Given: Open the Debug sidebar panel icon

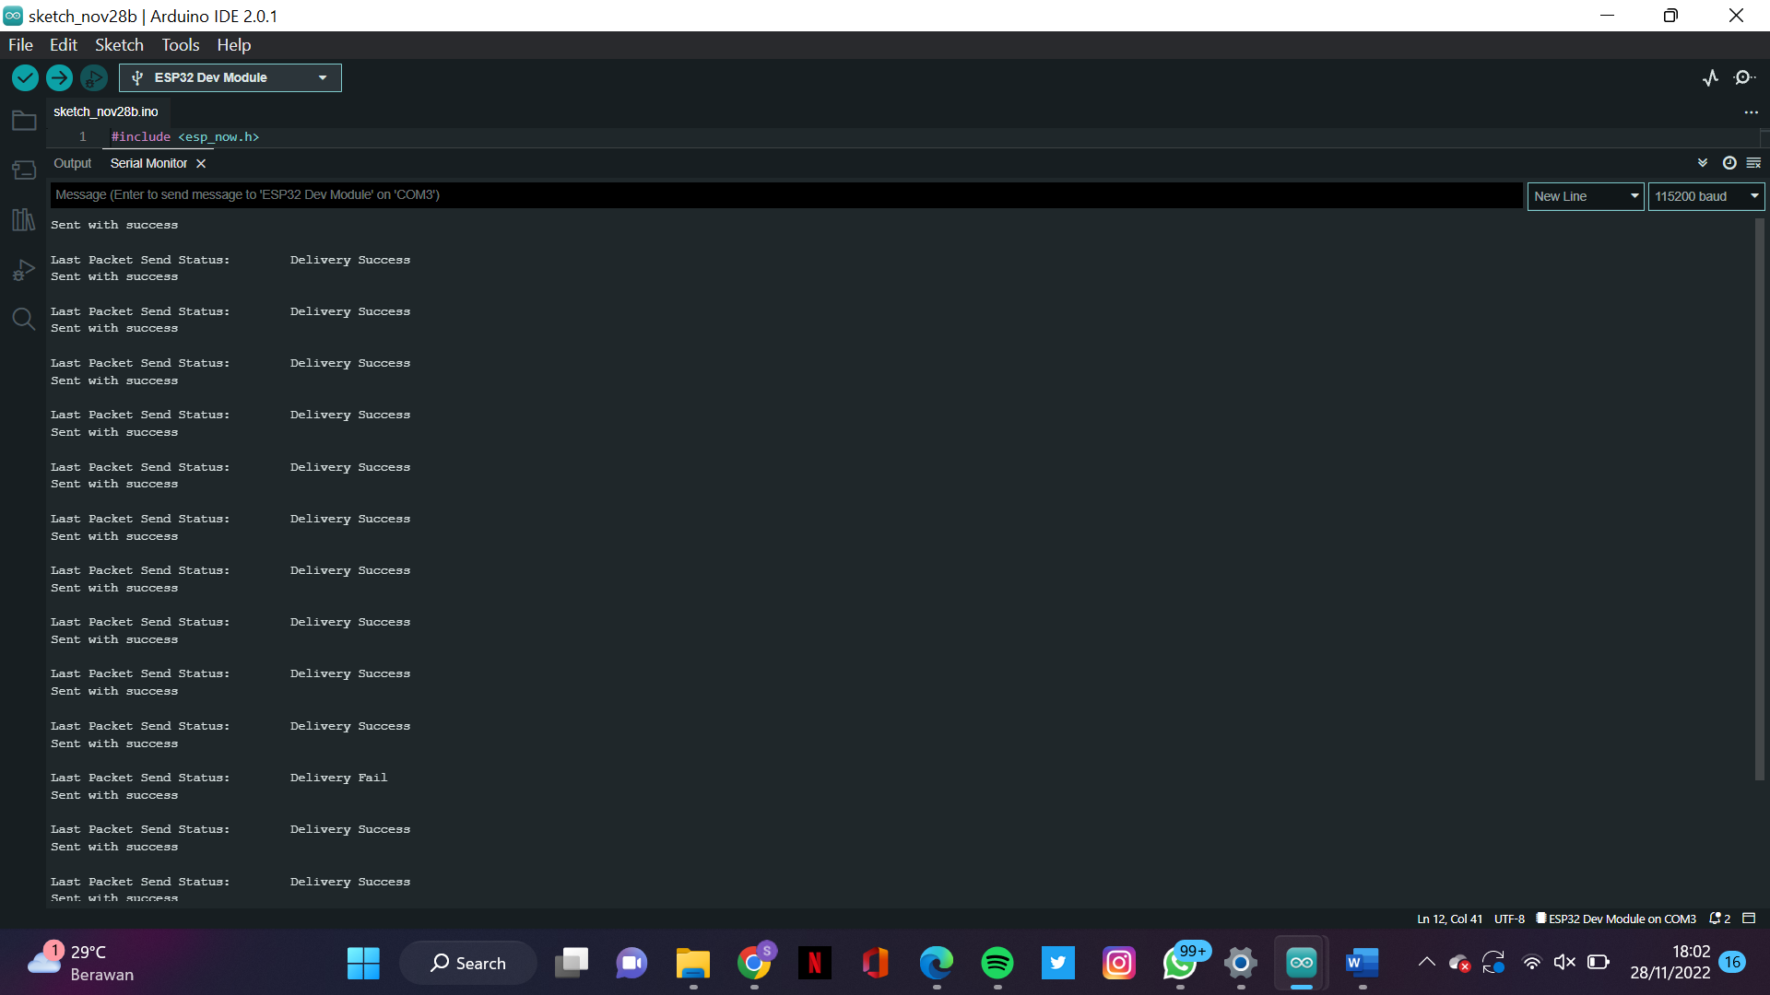Looking at the screenshot, I should click(x=24, y=270).
